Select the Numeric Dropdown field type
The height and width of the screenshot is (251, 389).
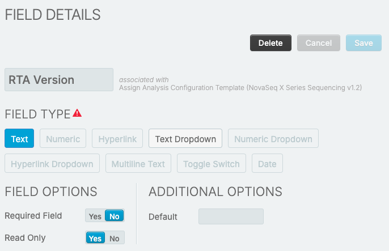pos(273,139)
